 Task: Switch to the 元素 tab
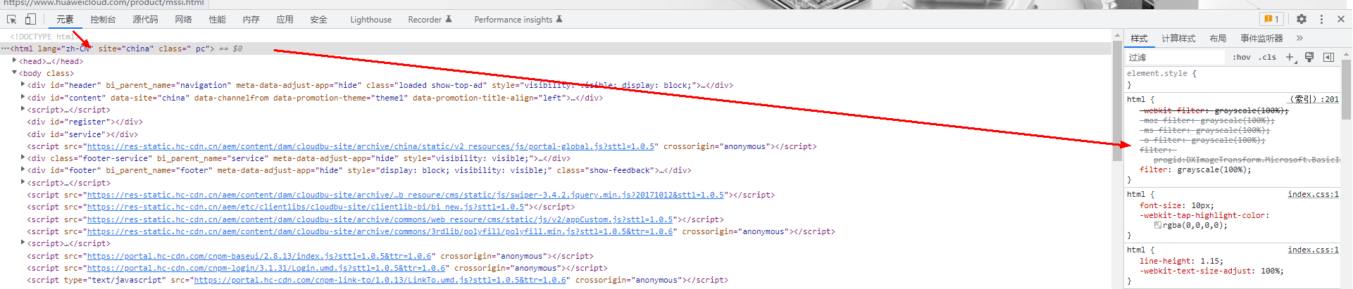(x=65, y=20)
